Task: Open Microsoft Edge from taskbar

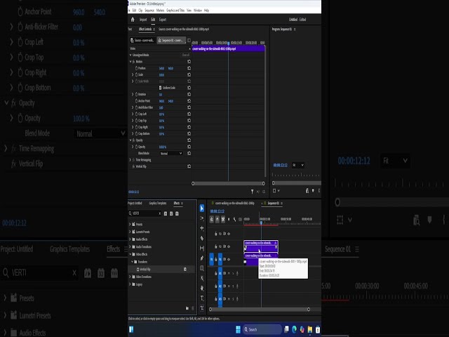Action: (295, 329)
